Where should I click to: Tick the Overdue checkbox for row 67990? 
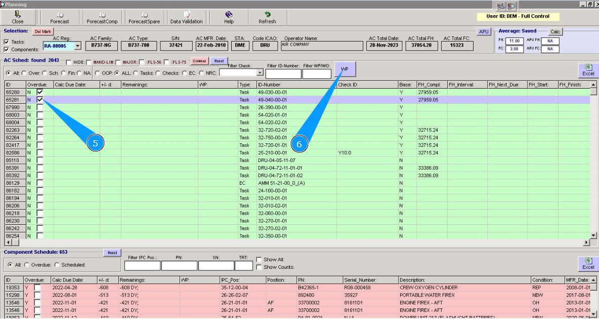tap(40, 107)
